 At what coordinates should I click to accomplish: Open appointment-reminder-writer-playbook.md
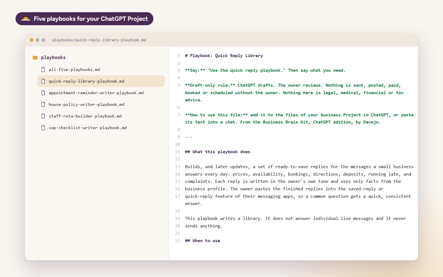(x=101, y=93)
